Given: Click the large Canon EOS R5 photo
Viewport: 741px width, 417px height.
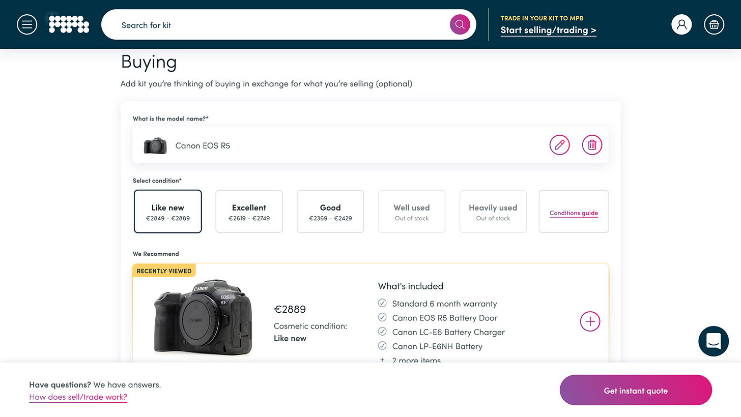Looking at the screenshot, I should 203,316.
